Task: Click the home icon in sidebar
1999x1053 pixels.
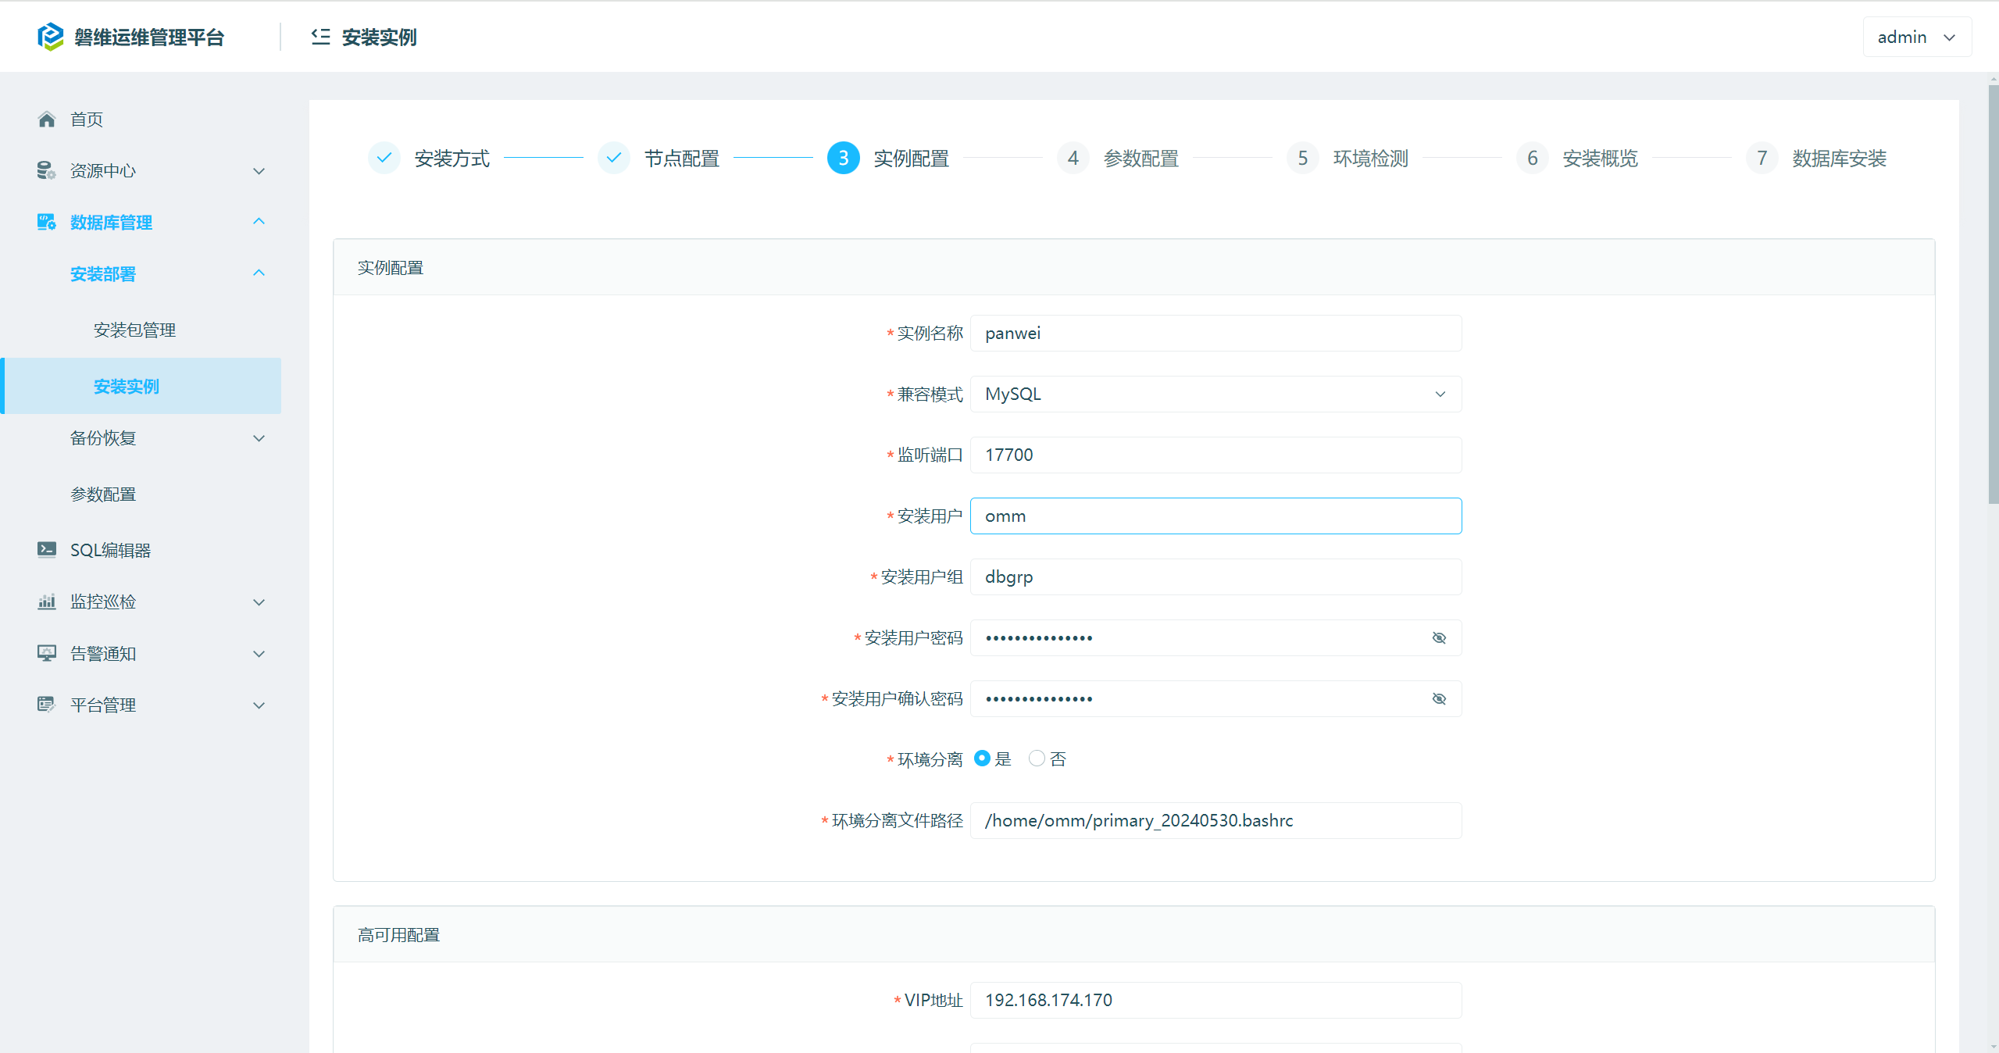Action: (47, 120)
